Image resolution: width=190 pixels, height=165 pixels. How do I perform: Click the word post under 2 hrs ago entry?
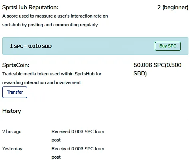[56, 140]
